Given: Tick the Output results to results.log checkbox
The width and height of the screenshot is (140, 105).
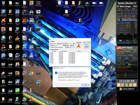Looking at the screenshot, I should tap(51, 47).
